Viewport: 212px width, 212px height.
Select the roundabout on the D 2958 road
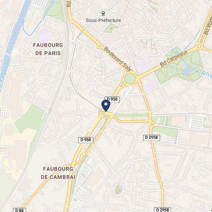(x=152, y=124)
